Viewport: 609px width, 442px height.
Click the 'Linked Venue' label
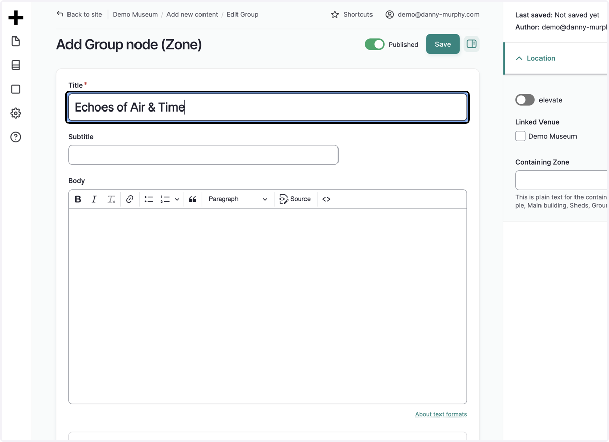[x=537, y=122]
